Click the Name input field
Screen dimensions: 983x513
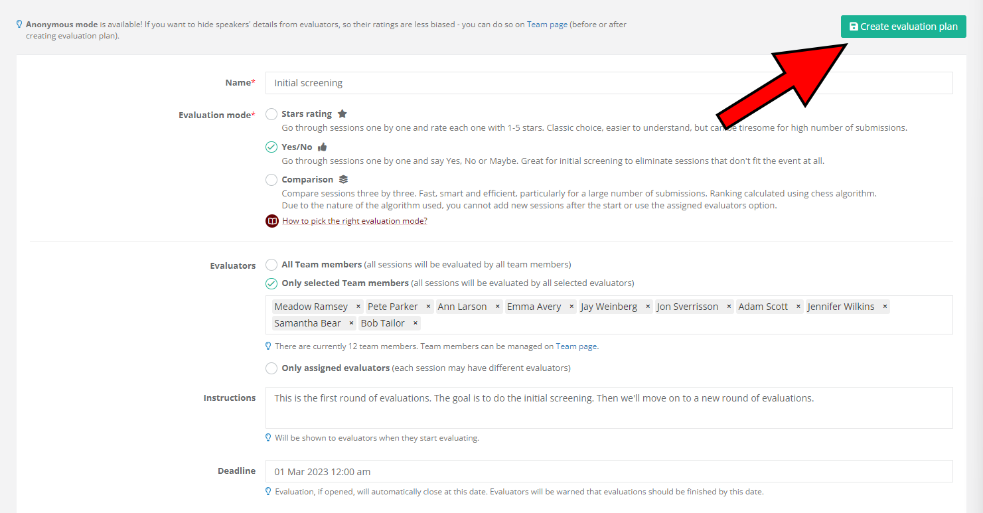[x=609, y=83]
